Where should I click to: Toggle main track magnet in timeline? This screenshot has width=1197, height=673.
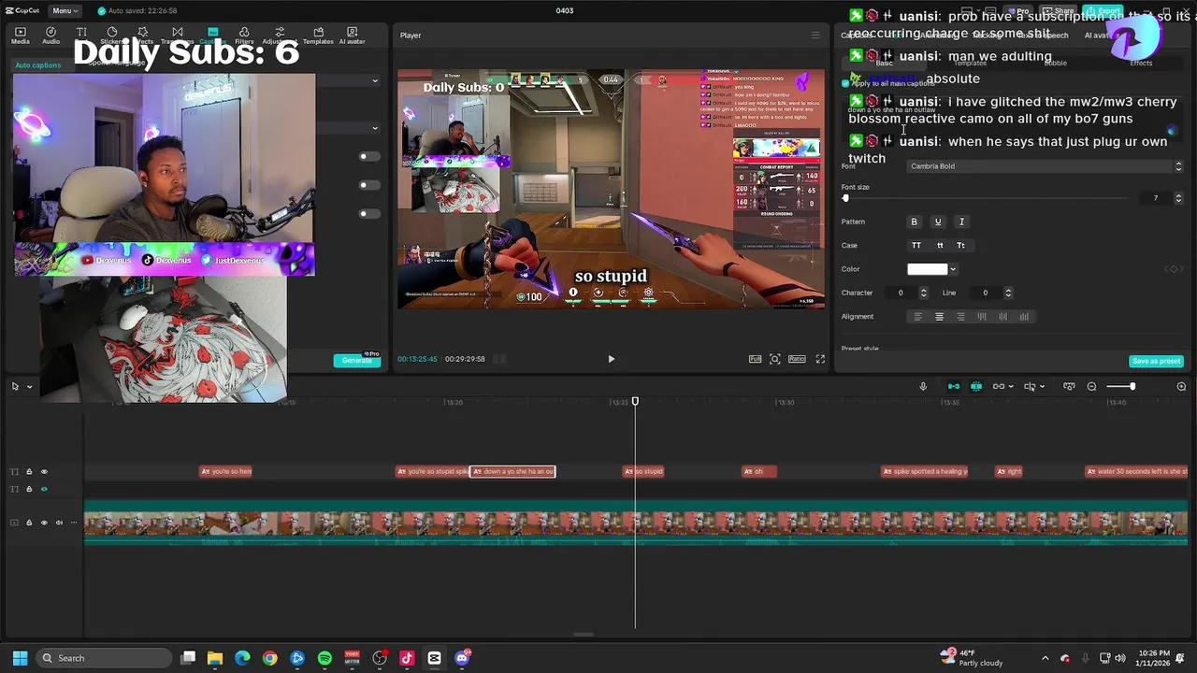tap(954, 386)
